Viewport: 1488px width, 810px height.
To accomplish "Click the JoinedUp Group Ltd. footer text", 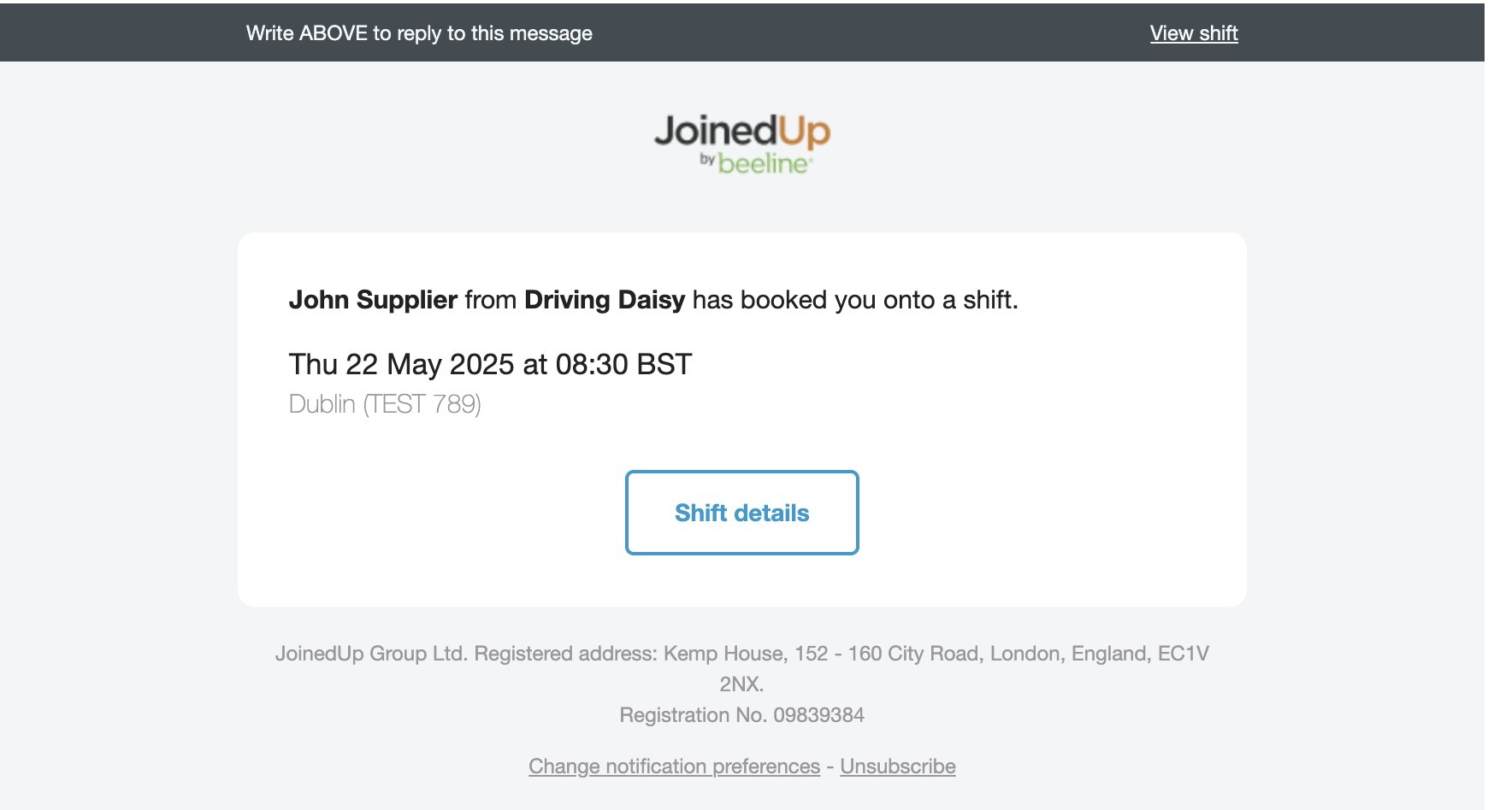I will click(x=371, y=654).
